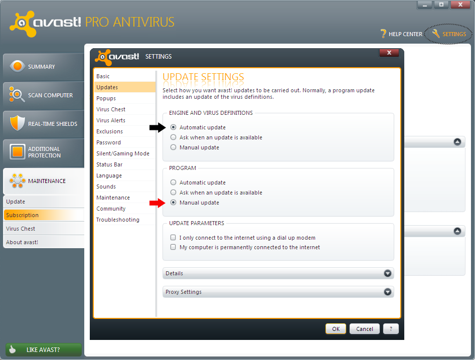The height and width of the screenshot is (360, 475).
Task: Select Automatic update under Program
Action: [x=173, y=183]
